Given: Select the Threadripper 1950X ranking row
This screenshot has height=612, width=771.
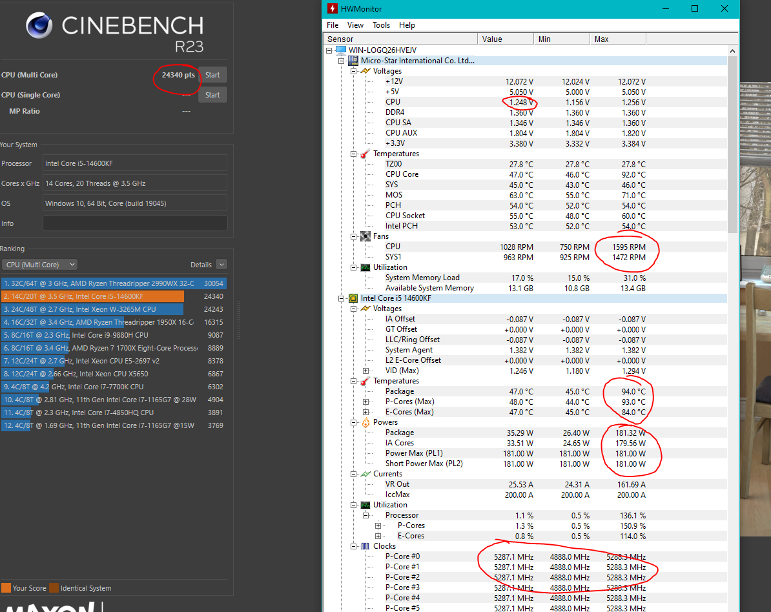Looking at the screenshot, I should tap(114, 322).
